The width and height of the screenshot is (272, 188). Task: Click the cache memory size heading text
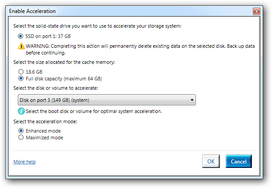point(64,62)
